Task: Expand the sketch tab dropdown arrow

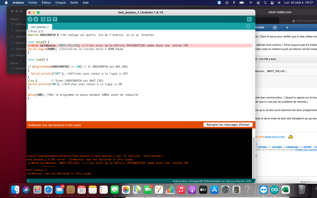Action: click(x=248, y=26)
